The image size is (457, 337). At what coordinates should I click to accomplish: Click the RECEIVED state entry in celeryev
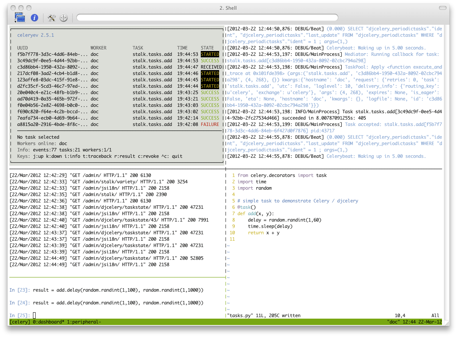click(x=210, y=67)
